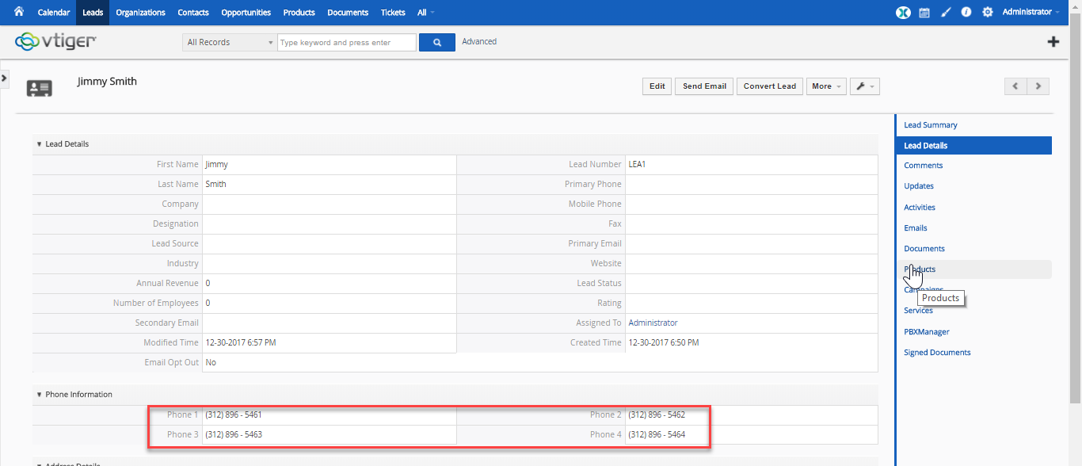Click the Created Time value
The image size is (1082, 466).
(x=664, y=343)
